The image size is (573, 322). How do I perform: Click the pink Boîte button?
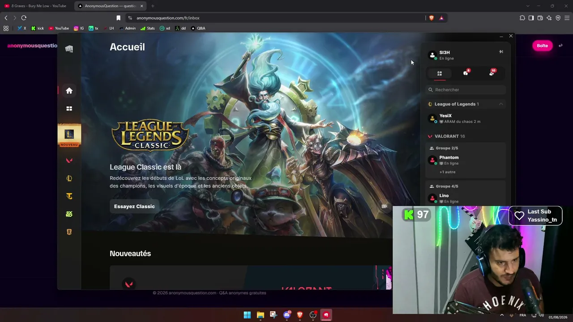542,46
